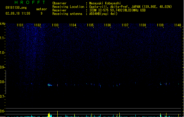The height and width of the screenshot is (117, 184).
Task: Click the kHz axis unit label
Action: [3, 24]
